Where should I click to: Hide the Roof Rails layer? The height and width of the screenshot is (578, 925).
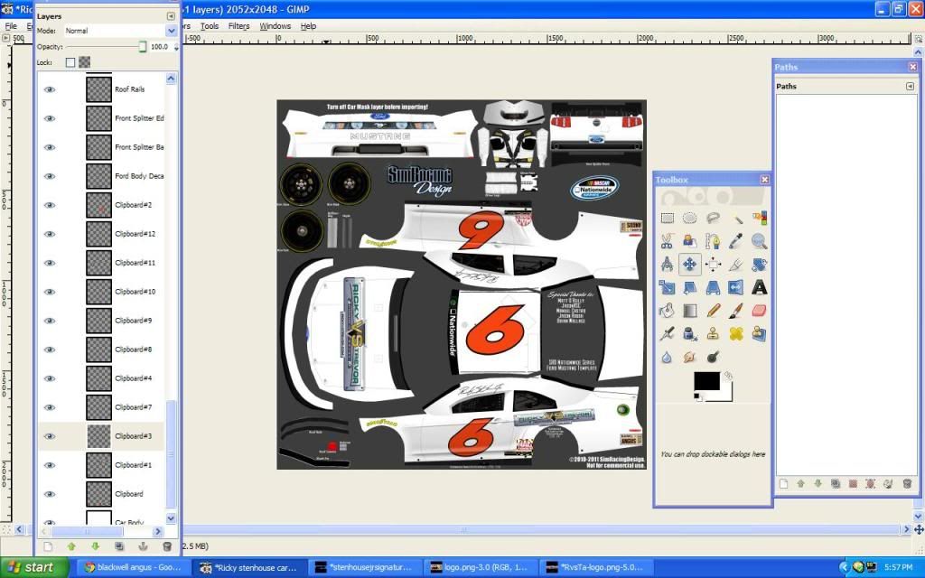50,89
